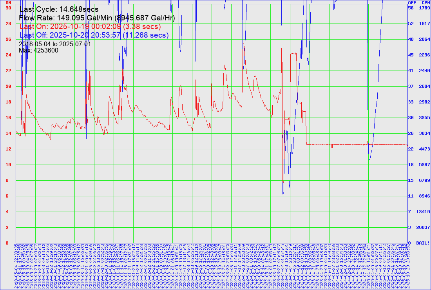Viewport: 431px width, 290px height.
Task: Click the red 0 on left axis
Action: pyautogui.click(x=7, y=243)
